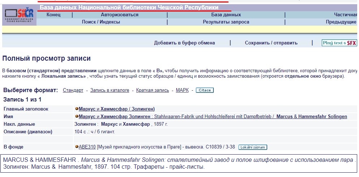Click bullet icon beside Главный заголовок entry
Screen dimensions: 359x177
click(x=77, y=109)
